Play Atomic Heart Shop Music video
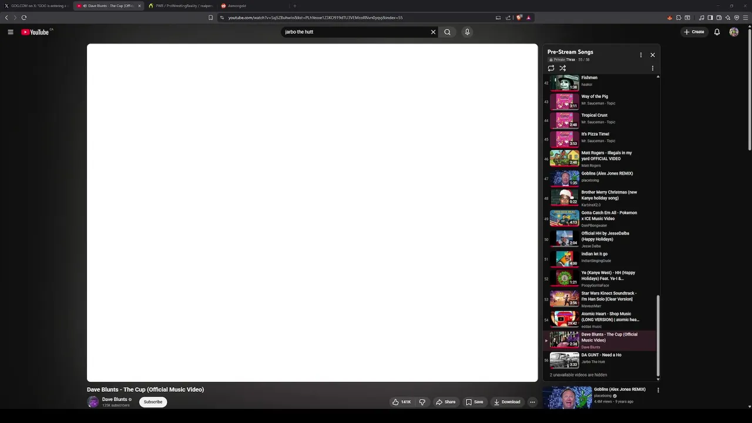752x423 pixels. coord(599,320)
